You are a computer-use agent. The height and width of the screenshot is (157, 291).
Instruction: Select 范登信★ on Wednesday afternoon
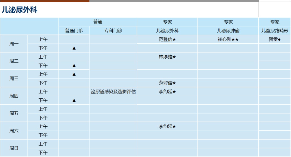(x=167, y=83)
